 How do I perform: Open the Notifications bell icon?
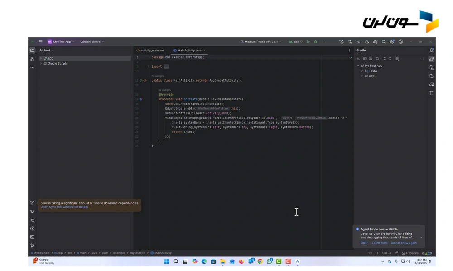431,50
